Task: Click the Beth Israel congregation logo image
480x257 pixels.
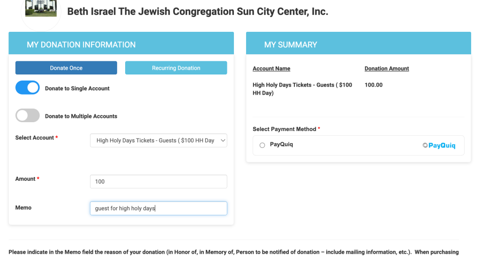Action: (x=41, y=8)
